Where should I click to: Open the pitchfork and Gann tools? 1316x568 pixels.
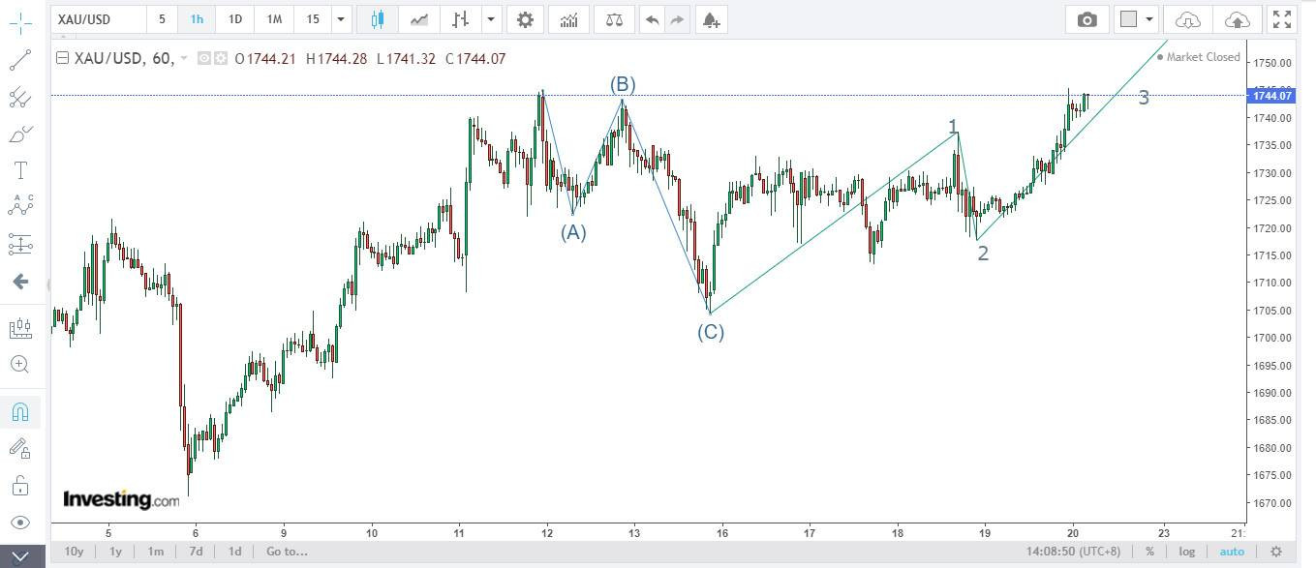[20, 97]
